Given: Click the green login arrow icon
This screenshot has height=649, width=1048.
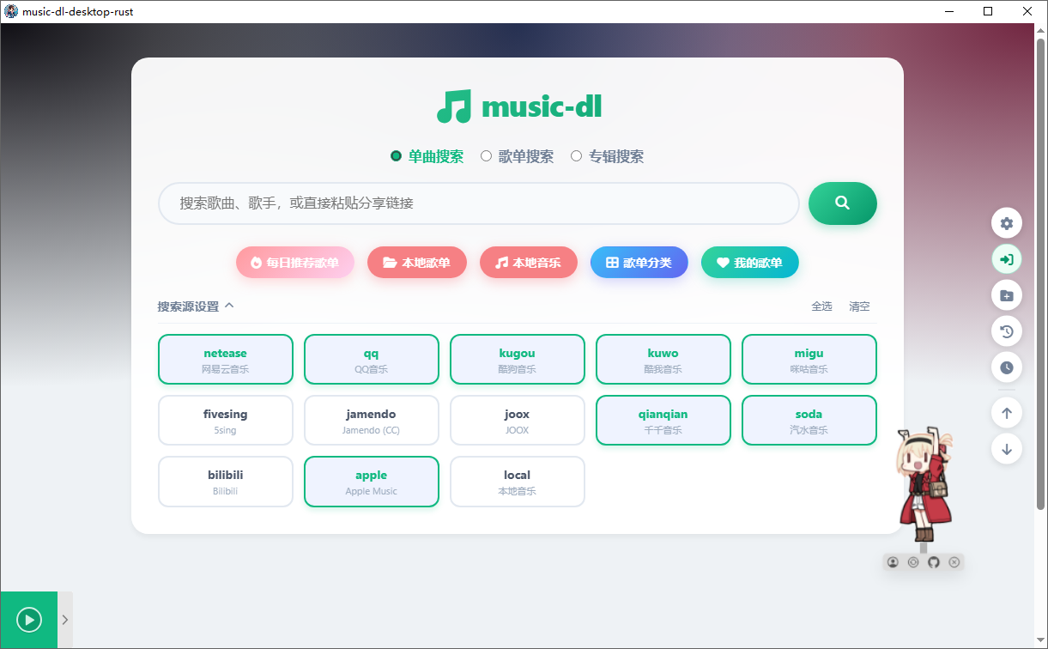Looking at the screenshot, I should tap(1007, 259).
